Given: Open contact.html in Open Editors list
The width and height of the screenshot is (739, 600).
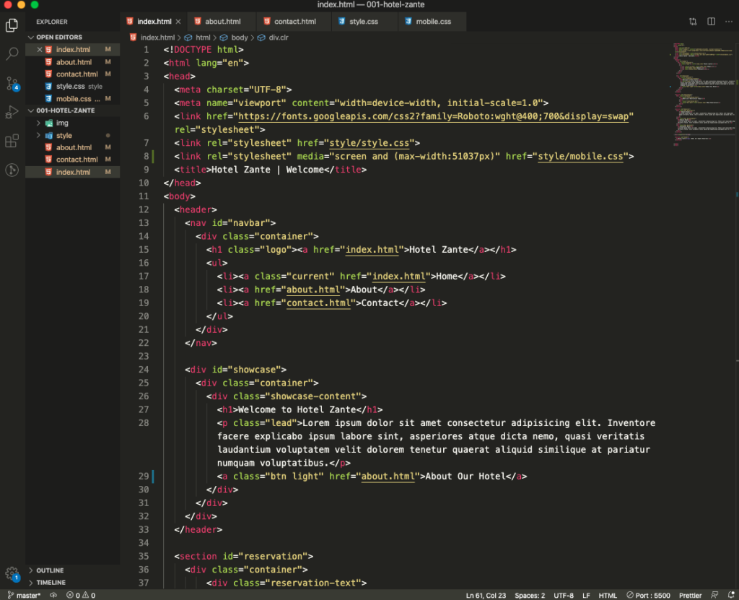Looking at the screenshot, I should coord(76,74).
